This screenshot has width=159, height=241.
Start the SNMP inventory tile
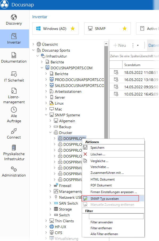pos(107,29)
